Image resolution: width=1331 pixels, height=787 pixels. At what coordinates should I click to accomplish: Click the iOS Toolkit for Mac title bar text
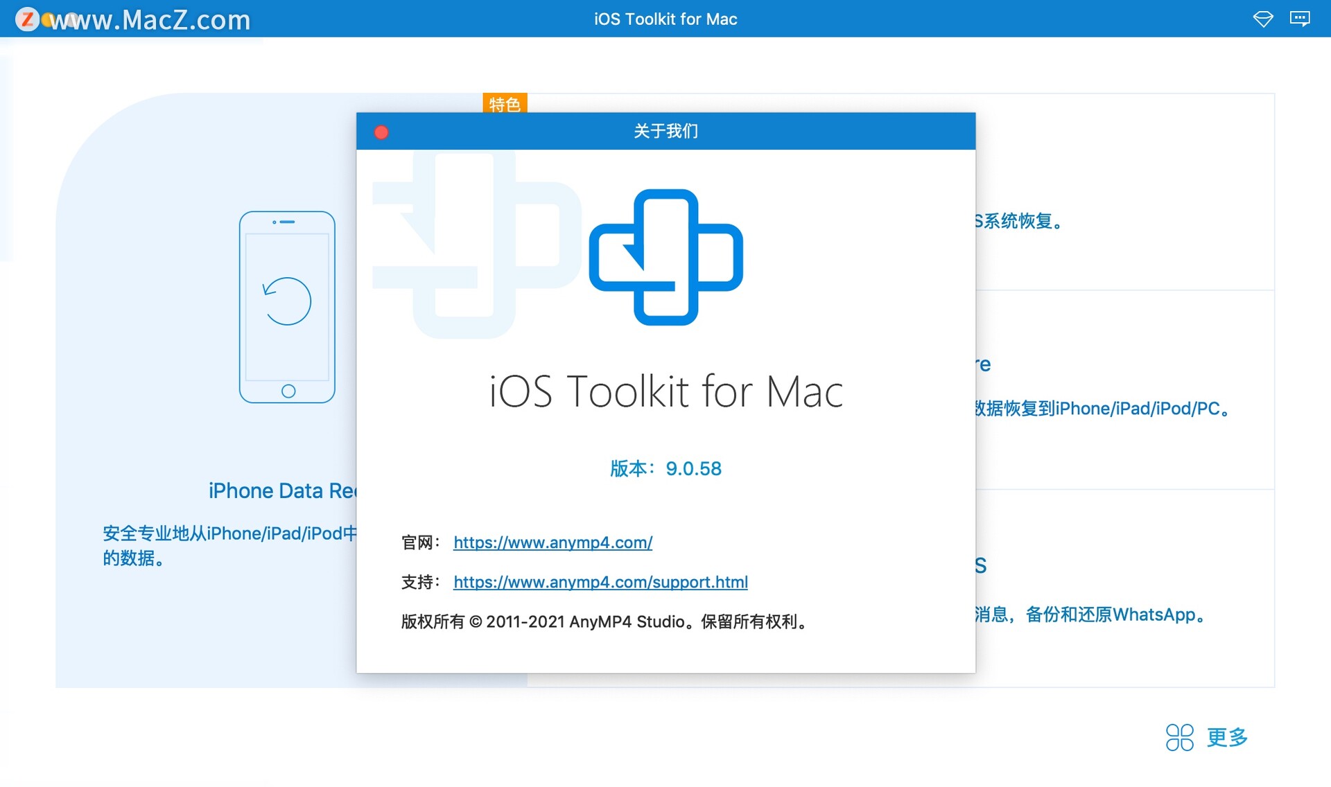(x=664, y=19)
